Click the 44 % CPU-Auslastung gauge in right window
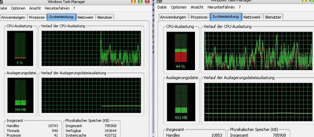The height and width of the screenshot is (137, 314). pyautogui.click(x=181, y=51)
